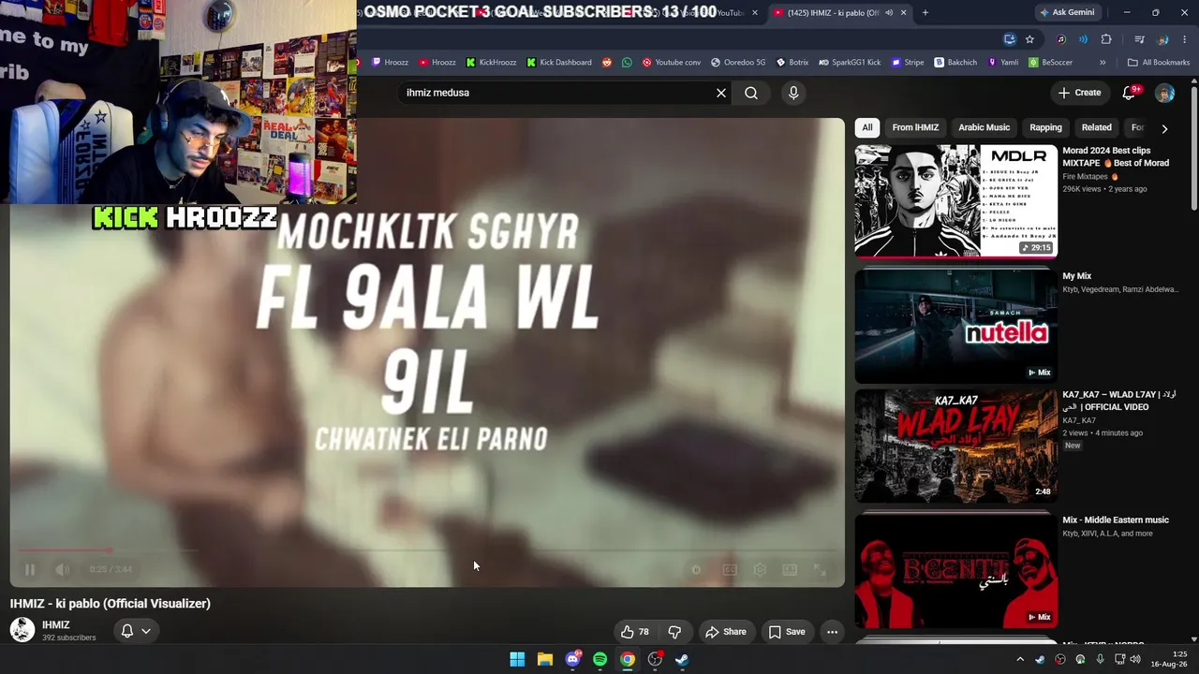Dislike the video with thumbs down
This screenshot has width=1199, height=674.
tap(674, 632)
